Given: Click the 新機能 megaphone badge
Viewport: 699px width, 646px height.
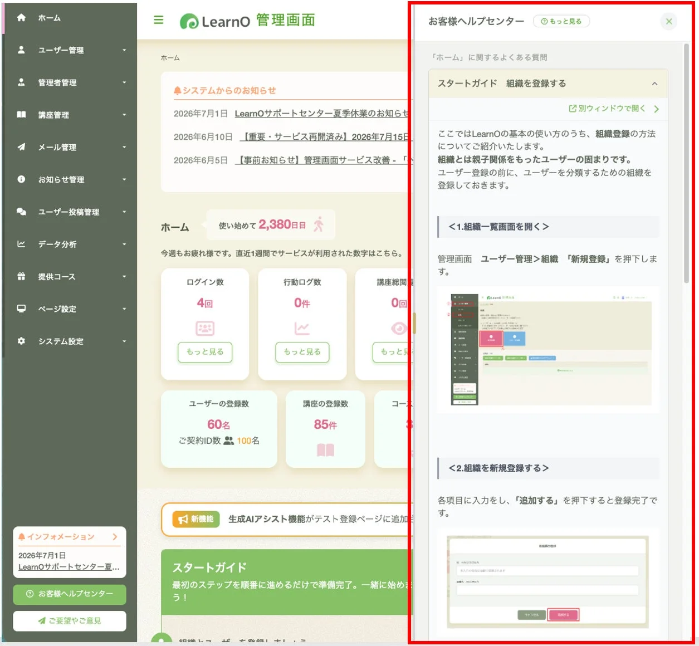Looking at the screenshot, I should [x=196, y=519].
